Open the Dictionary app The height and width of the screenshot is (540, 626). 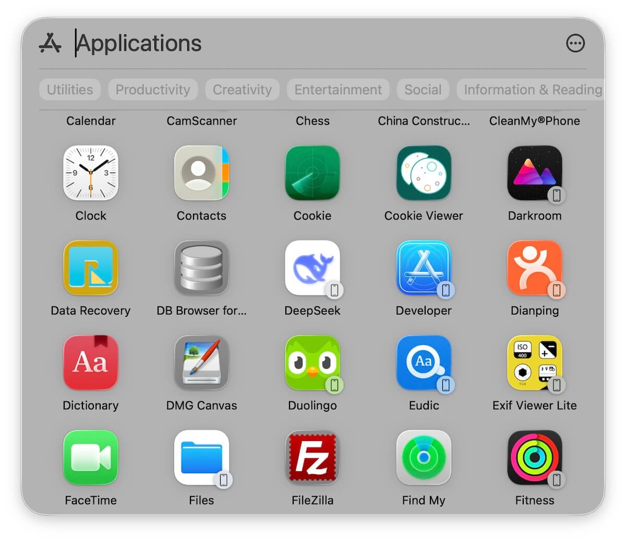[x=91, y=363]
